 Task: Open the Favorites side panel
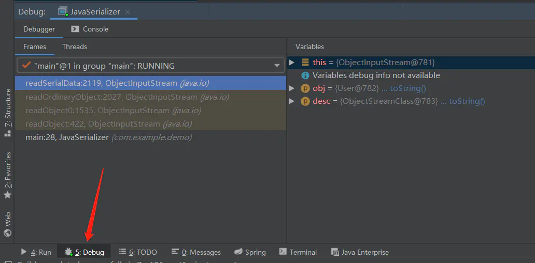pyautogui.click(x=7, y=175)
